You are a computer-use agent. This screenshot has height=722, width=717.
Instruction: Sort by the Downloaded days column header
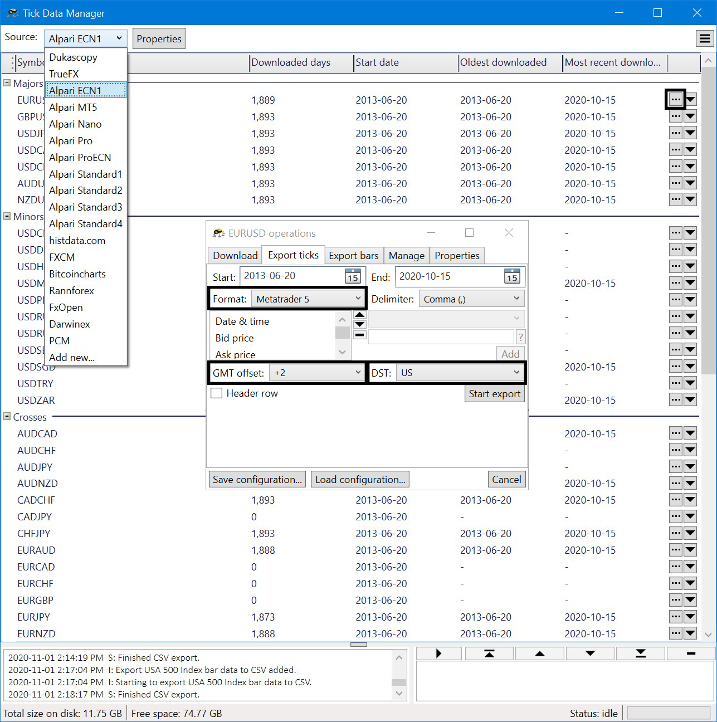pos(301,62)
